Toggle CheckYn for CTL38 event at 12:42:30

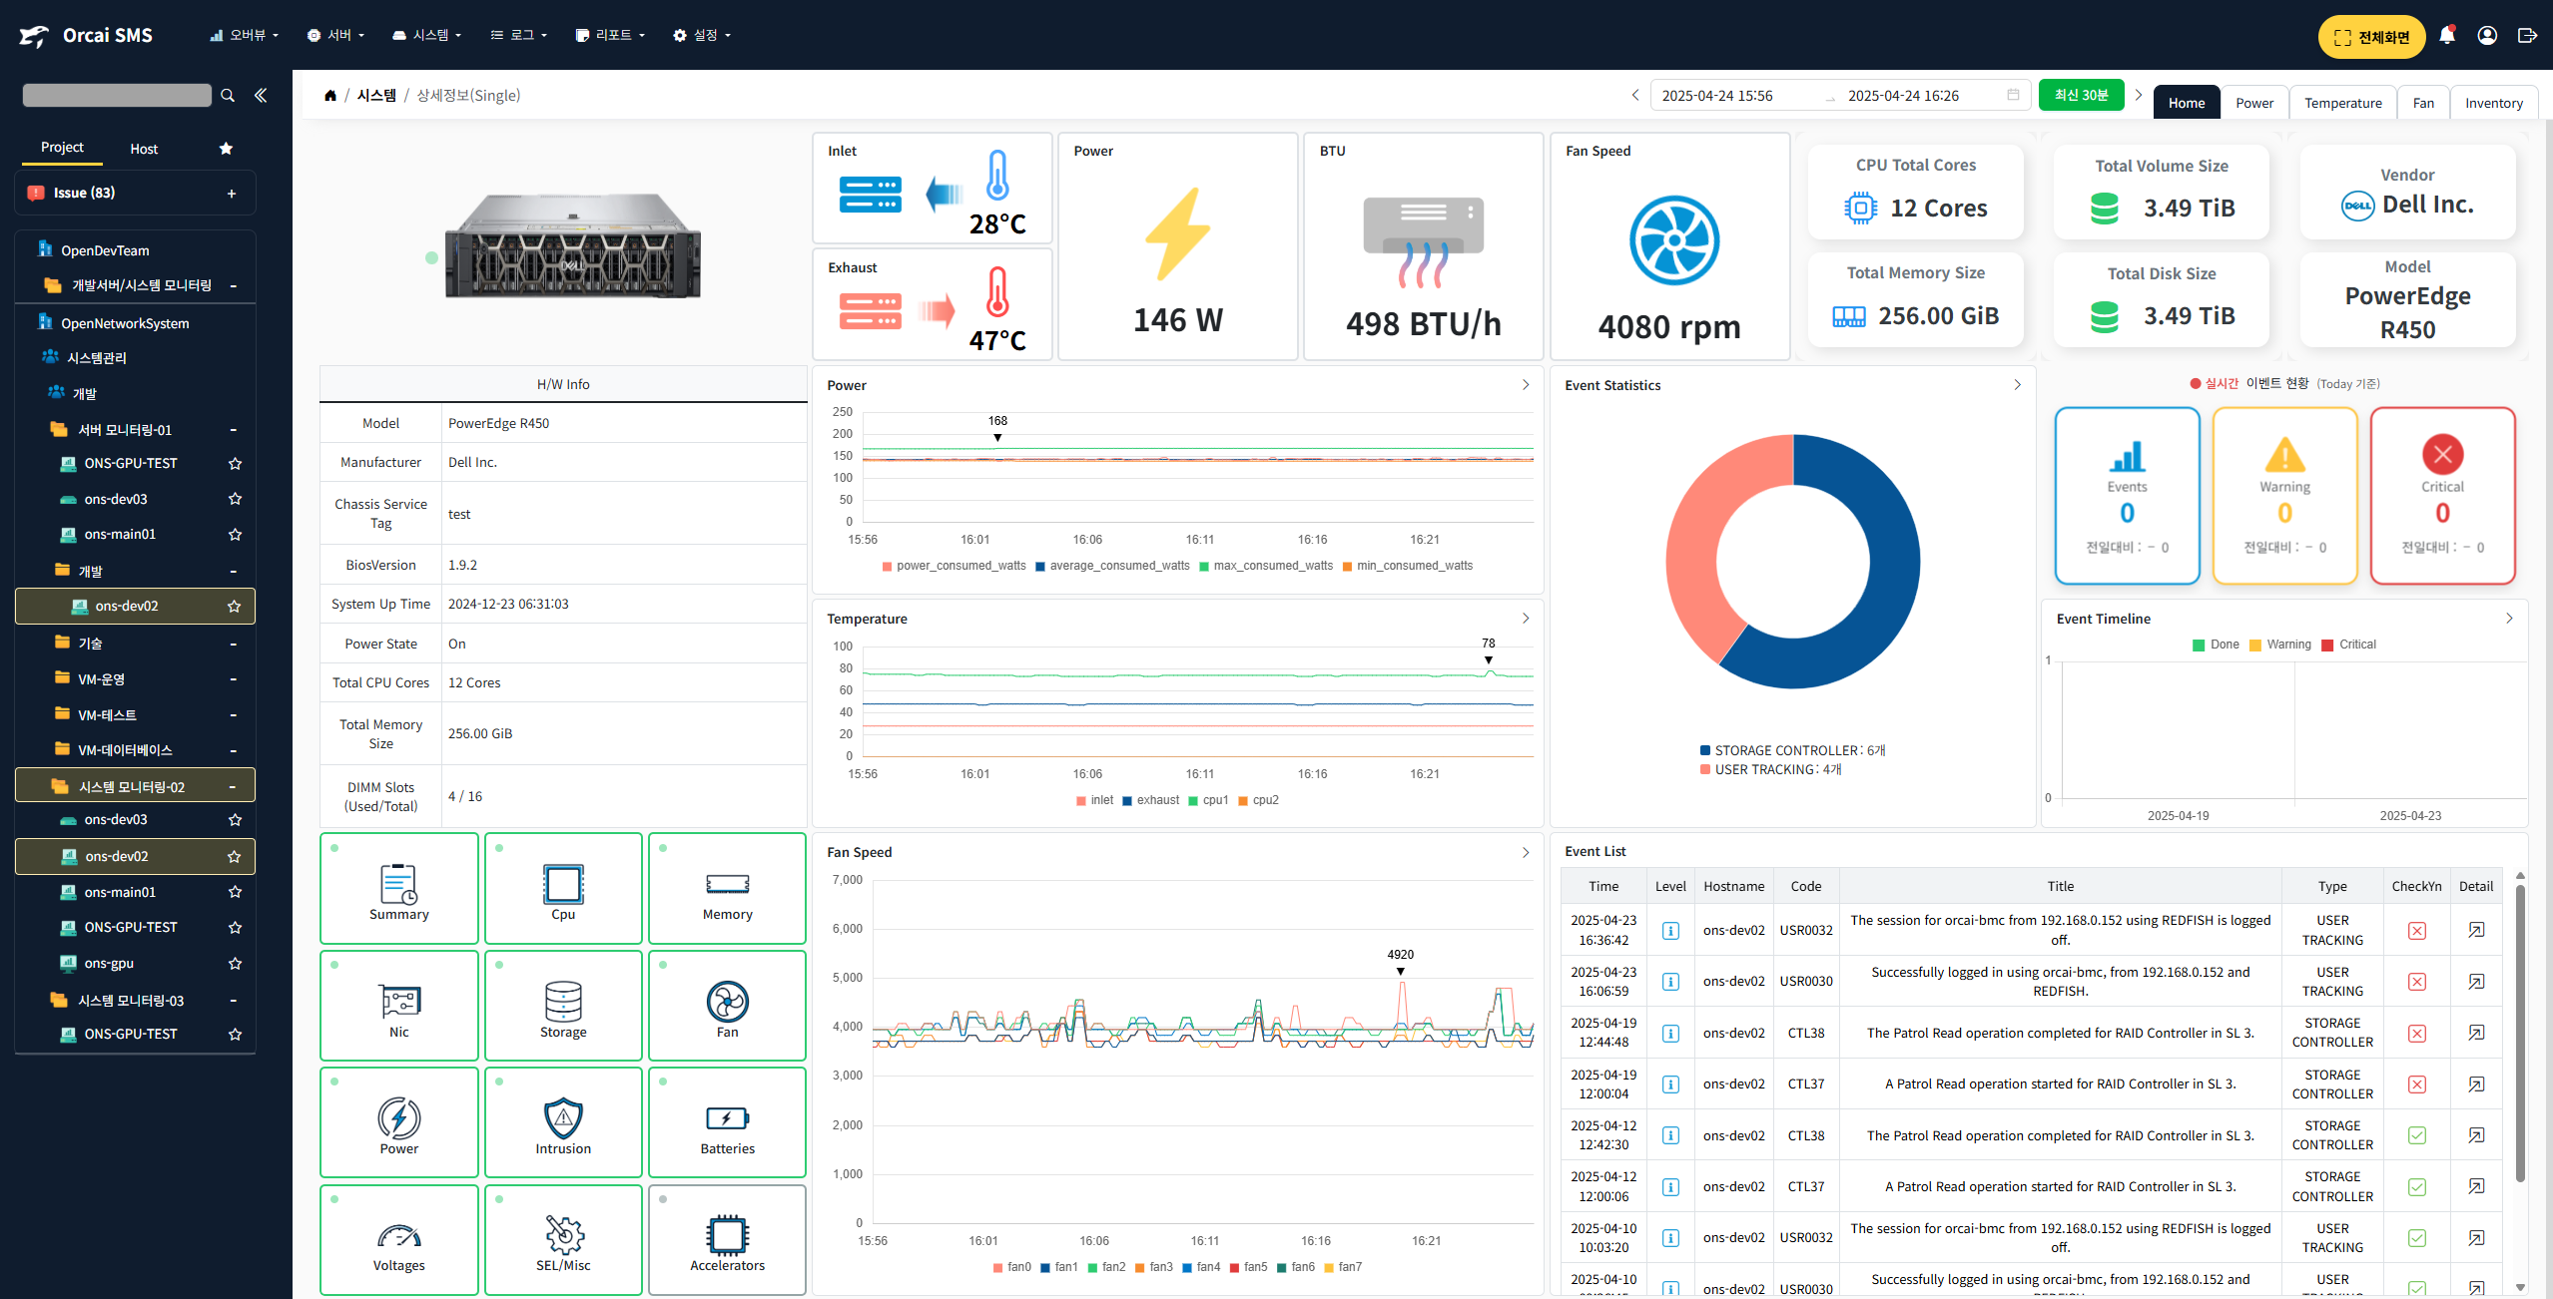pos(2416,1135)
